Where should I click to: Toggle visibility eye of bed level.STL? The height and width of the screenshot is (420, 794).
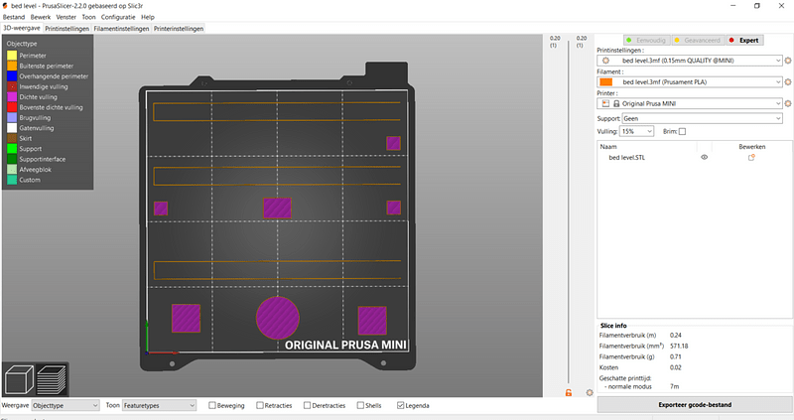pyautogui.click(x=704, y=157)
